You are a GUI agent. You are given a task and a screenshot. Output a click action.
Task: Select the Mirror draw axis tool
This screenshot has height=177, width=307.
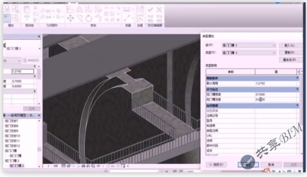[x=98, y=9]
